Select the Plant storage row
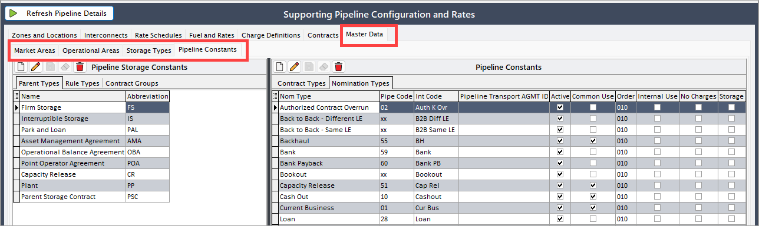This screenshot has width=759, height=226. tap(91, 185)
